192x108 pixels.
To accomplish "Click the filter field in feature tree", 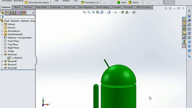I will pyautogui.click(x=18, y=17).
